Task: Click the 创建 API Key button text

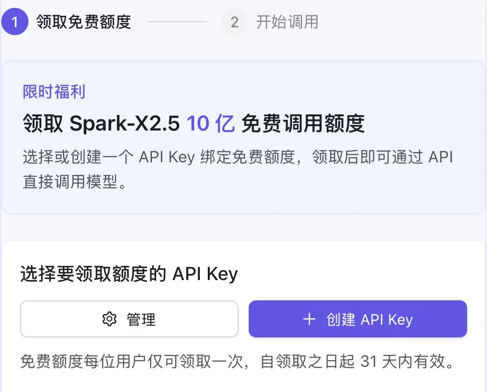Action: click(370, 319)
